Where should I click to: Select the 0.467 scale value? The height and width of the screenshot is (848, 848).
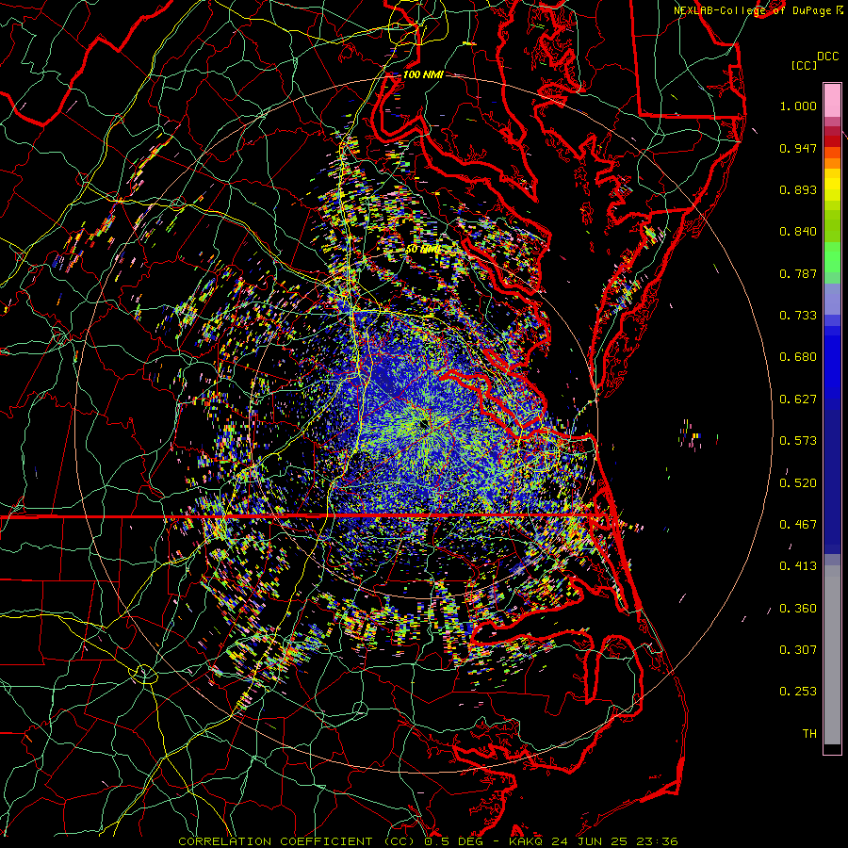coord(798,525)
